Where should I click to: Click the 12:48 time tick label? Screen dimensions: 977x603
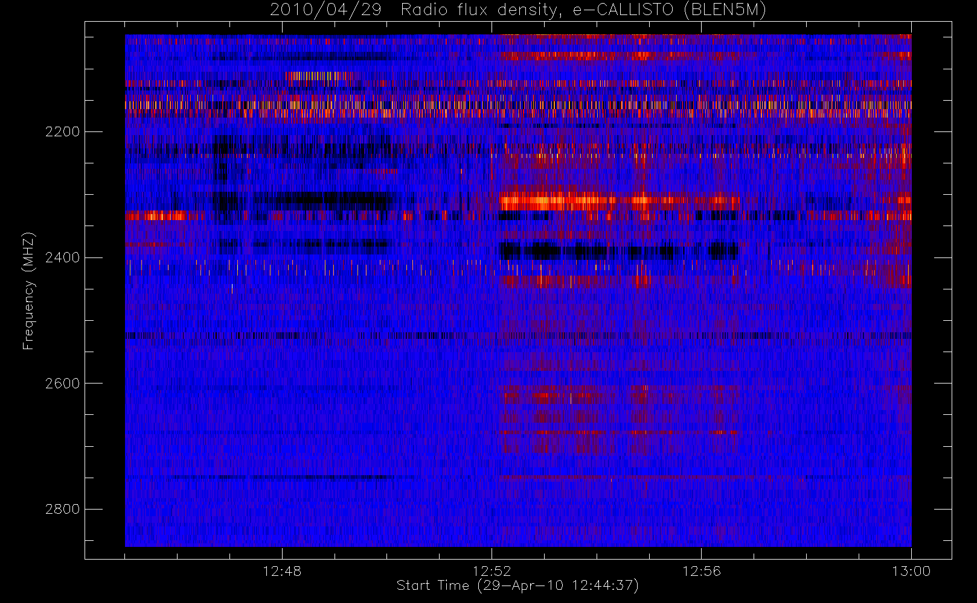click(x=282, y=571)
